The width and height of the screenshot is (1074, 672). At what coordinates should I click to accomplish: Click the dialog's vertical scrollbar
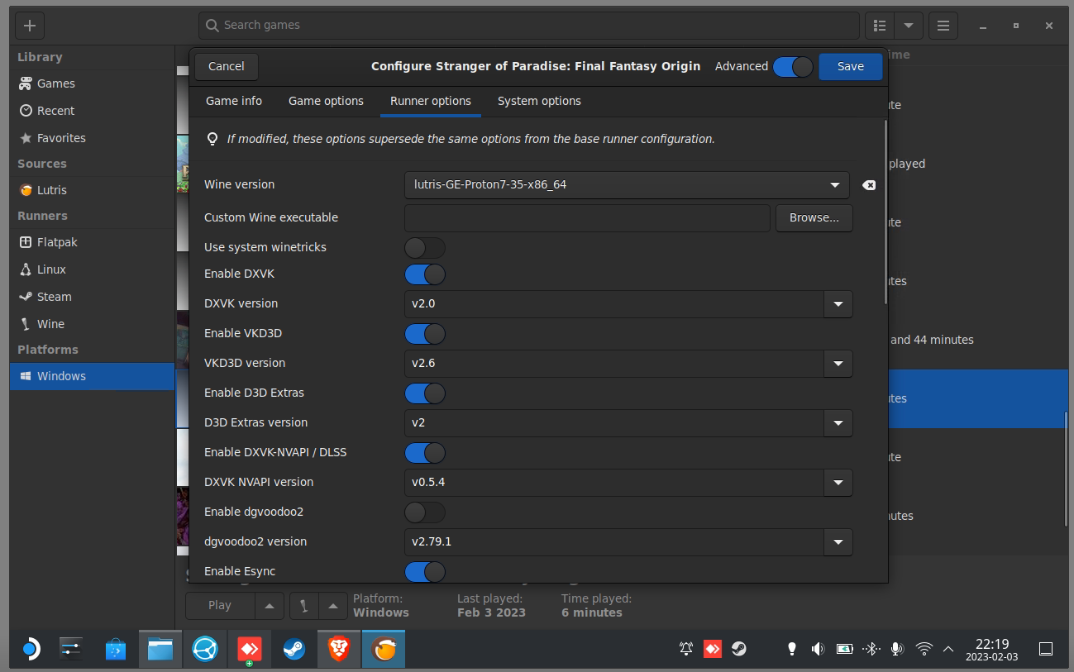tap(885, 213)
